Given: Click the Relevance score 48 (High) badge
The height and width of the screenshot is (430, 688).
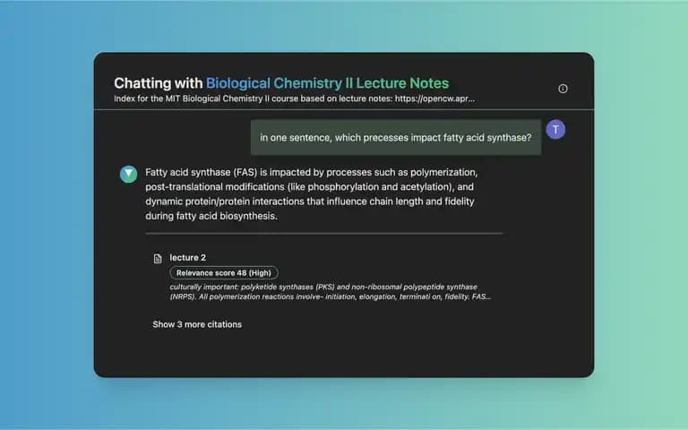Looking at the screenshot, I should click(224, 273).
